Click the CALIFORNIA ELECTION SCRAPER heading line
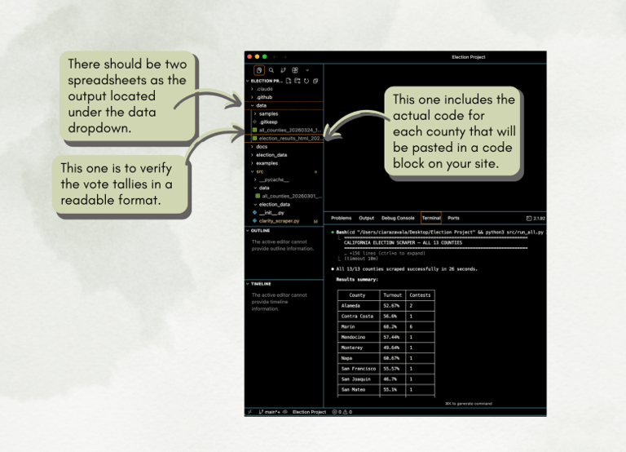 403,242
